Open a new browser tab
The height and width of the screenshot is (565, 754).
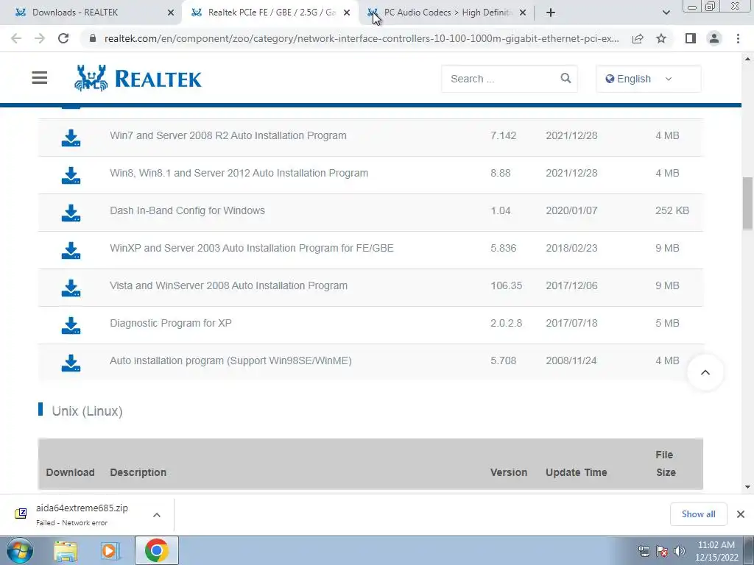click(551, 13)
